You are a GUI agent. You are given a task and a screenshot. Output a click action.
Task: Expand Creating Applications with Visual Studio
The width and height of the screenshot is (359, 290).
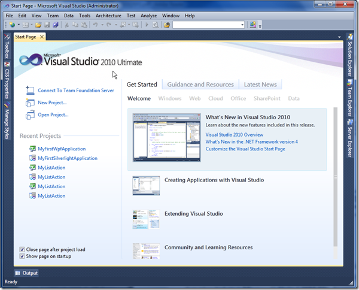[214, 180]
